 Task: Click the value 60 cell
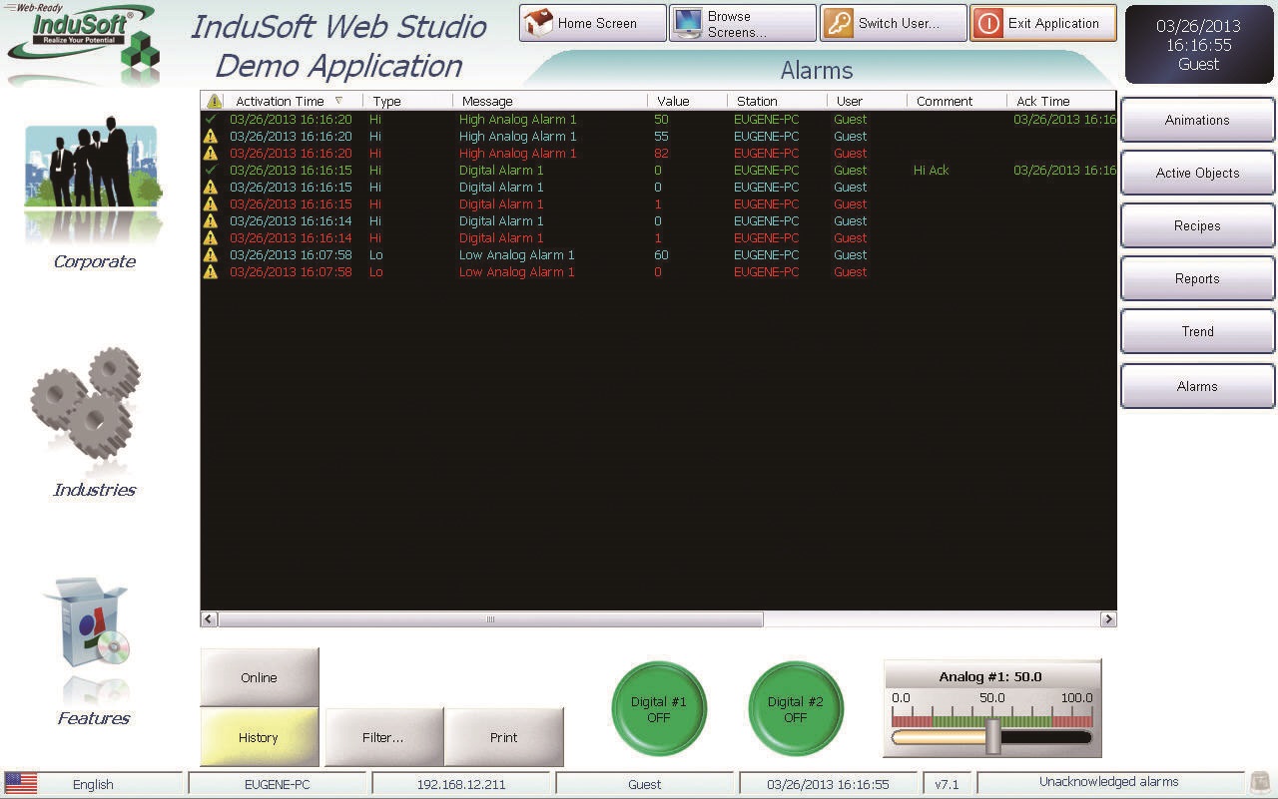click(x=661, y=254)
